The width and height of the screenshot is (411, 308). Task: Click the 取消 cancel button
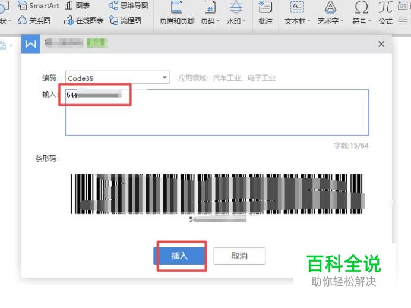pos(239,256)
